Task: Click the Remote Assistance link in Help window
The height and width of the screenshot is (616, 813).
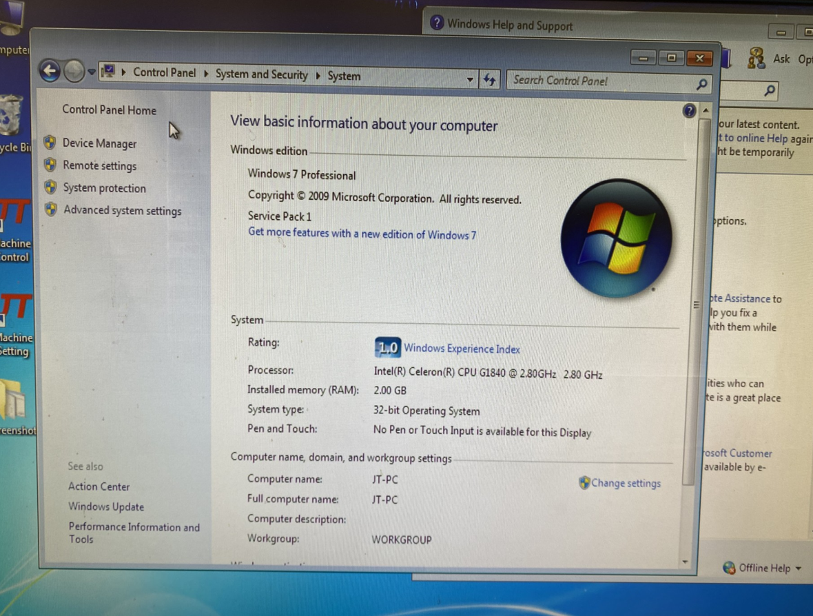Action: (741, 298)
